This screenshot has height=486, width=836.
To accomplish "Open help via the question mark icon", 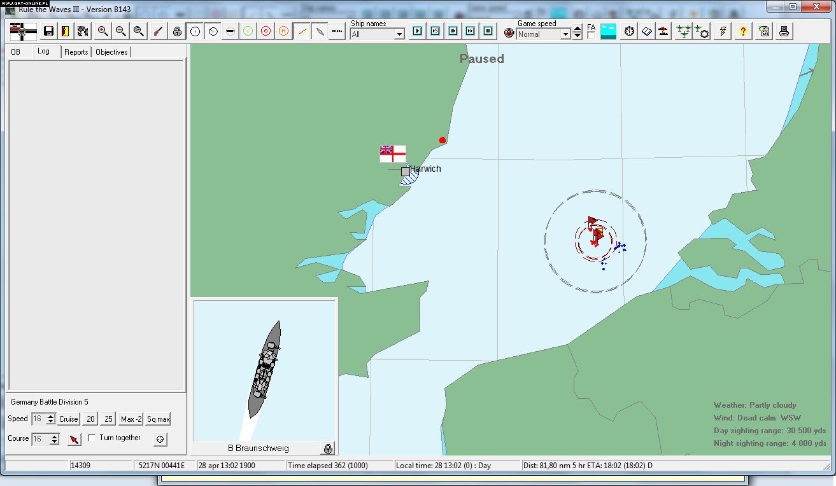I will pos(742,31).
